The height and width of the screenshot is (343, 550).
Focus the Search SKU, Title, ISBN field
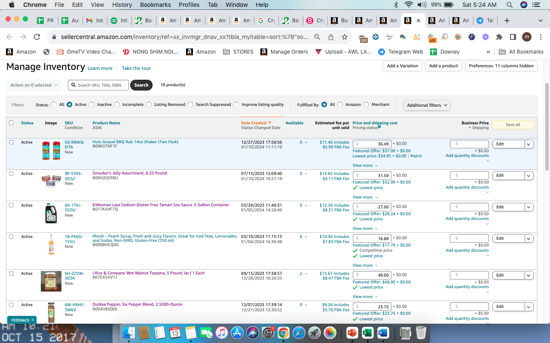tap(98, 85)
